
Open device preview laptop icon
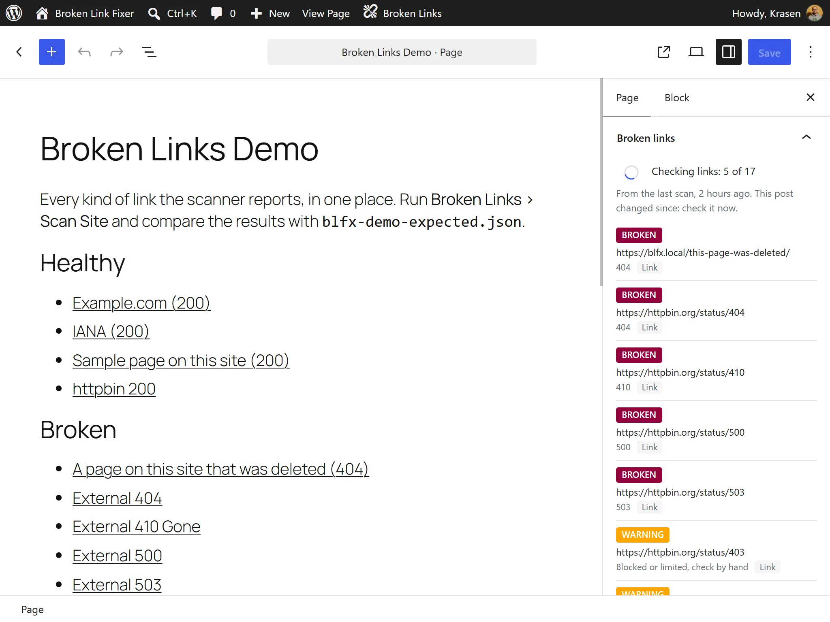pyautogui.click(x=696, y=52)
